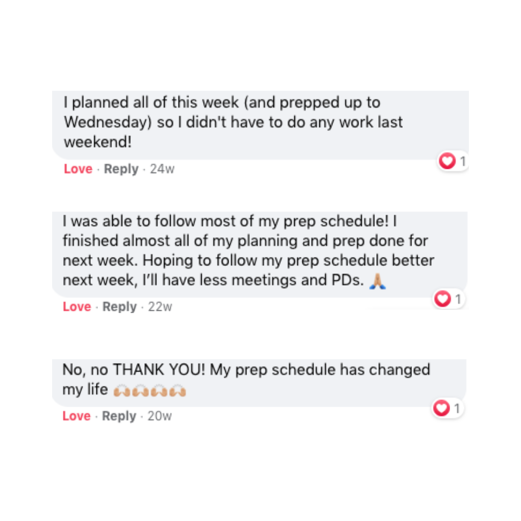Click praying hands emoji after PDs
Image resolution: width=521 pixels, height=521 pixels.
pos(377,281)
